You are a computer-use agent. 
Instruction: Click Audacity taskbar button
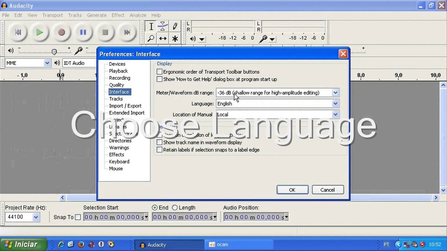[169, 244]
